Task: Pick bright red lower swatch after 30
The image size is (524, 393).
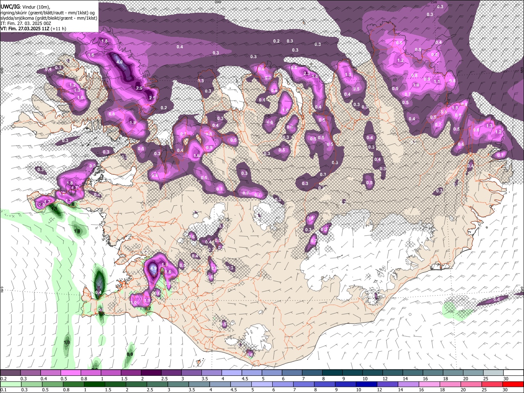Action: point(512,384)
